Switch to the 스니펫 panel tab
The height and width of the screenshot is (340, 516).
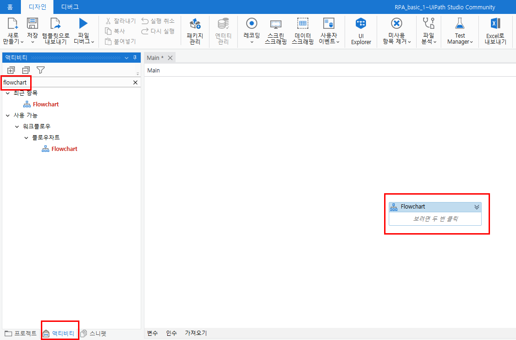click(93, 333)
